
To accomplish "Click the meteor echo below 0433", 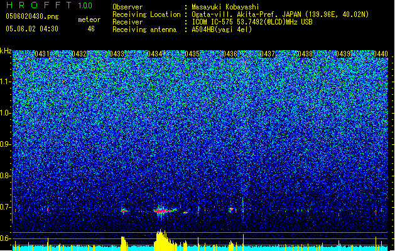I will click(x=124, y=211).
